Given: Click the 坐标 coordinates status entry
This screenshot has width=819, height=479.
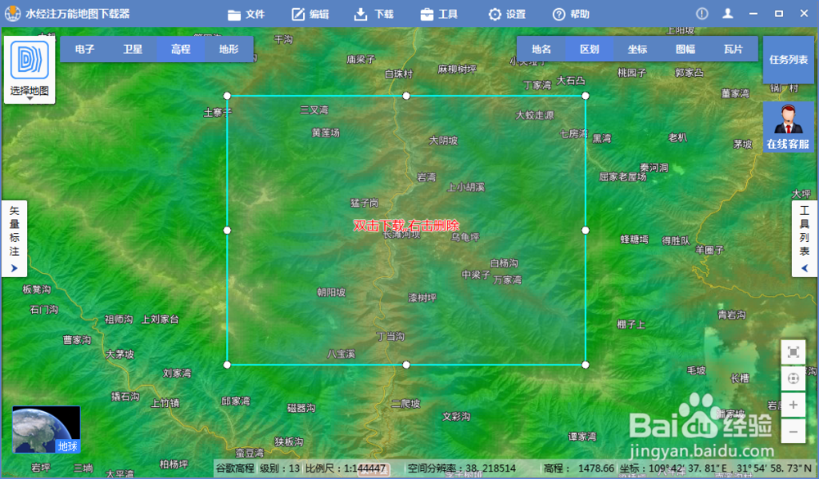Looking at the screenshot, I should click(716, 468).
